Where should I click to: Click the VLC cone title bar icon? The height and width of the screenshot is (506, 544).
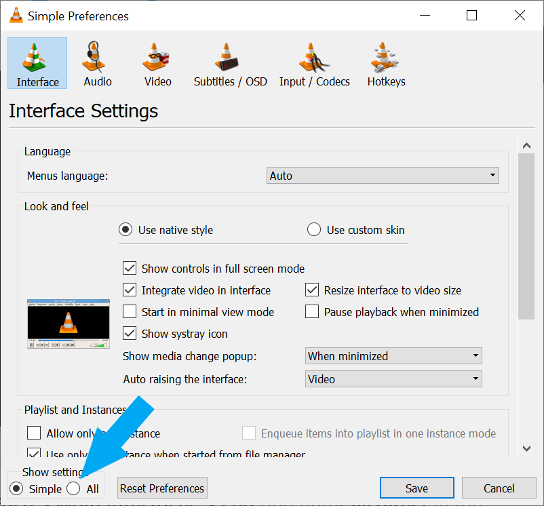[x=16, y=16]
